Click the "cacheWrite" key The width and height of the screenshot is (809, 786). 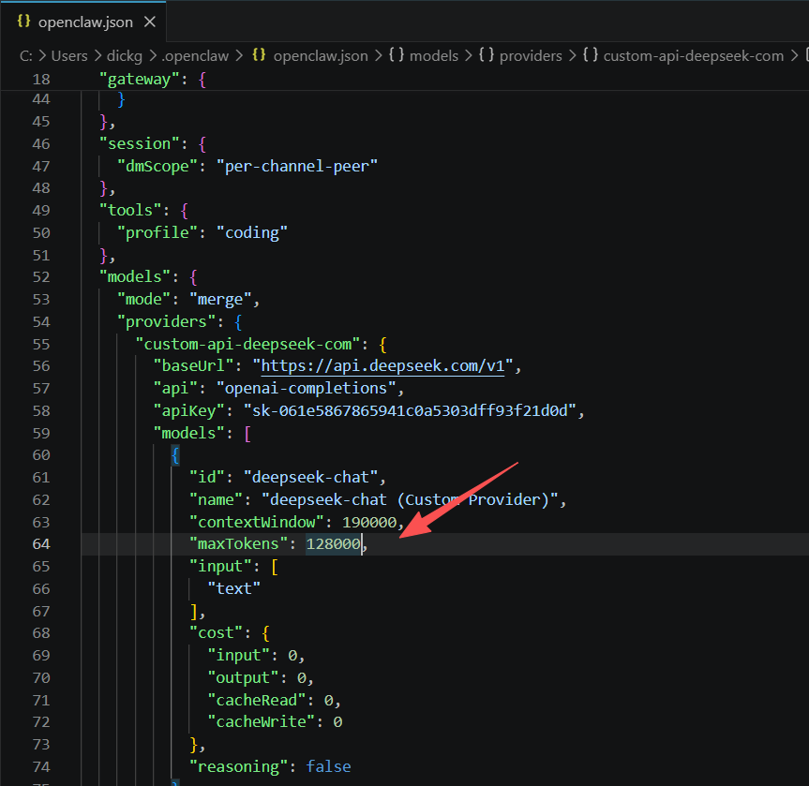(261, 722)
